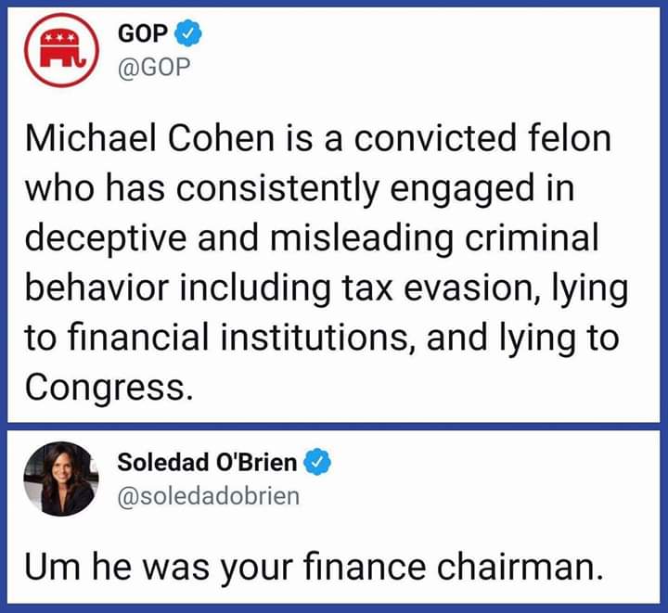Click the words "convicted felon" in the tweet
Screen dimensions: 668x613
coord(489,140)
